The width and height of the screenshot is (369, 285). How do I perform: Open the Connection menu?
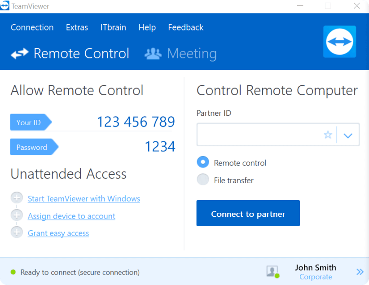32,27
